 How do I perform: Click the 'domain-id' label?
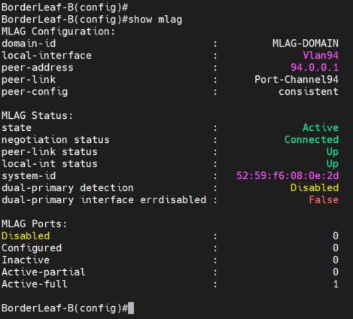(x=29, y=44)
